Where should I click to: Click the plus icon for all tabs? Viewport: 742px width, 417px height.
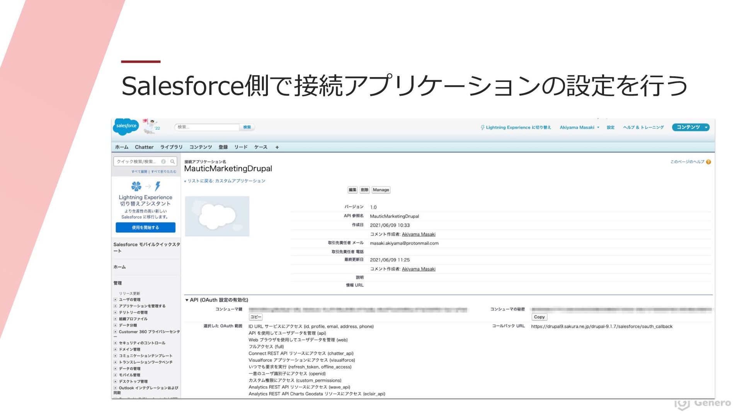(277, 147)
